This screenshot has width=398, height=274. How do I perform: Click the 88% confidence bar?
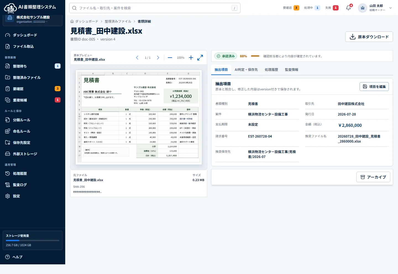click(x=255, y=56)
